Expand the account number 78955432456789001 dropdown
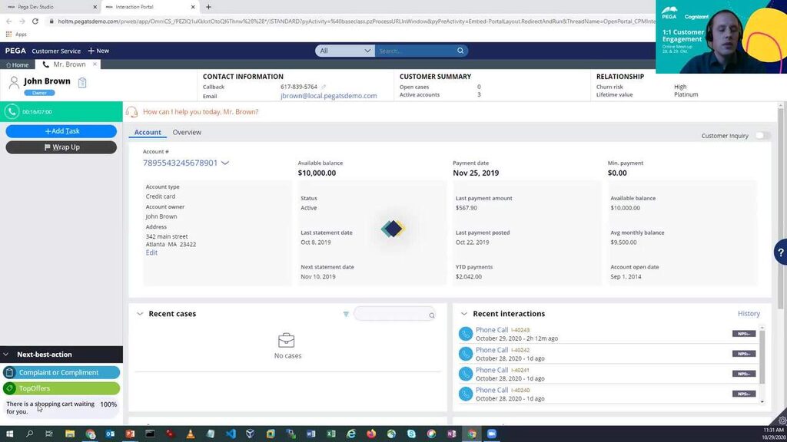This screenshot has height=442, width=787. 225,163
